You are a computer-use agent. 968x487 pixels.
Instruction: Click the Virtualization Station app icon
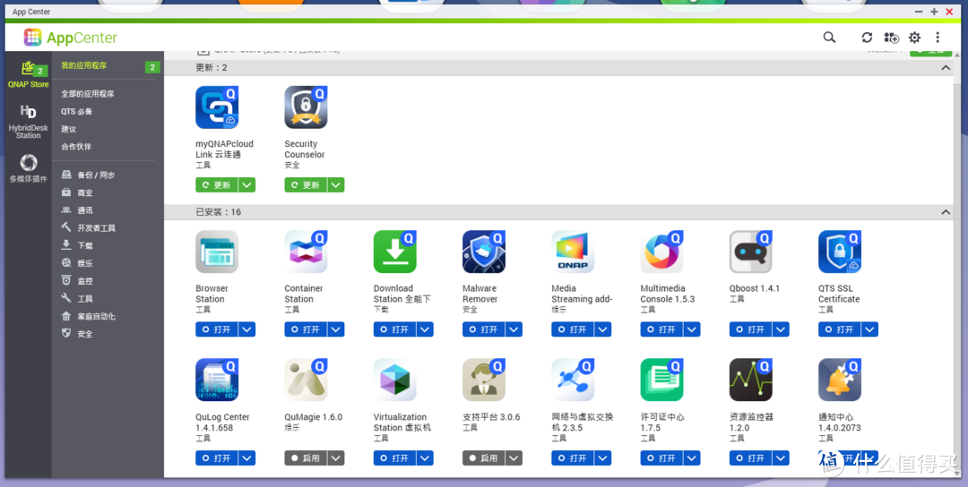[x=394, y=380]
